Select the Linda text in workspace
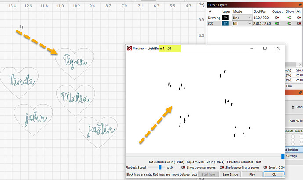 22,80
